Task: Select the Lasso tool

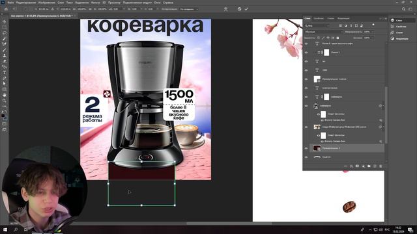Action: [5, 33]
